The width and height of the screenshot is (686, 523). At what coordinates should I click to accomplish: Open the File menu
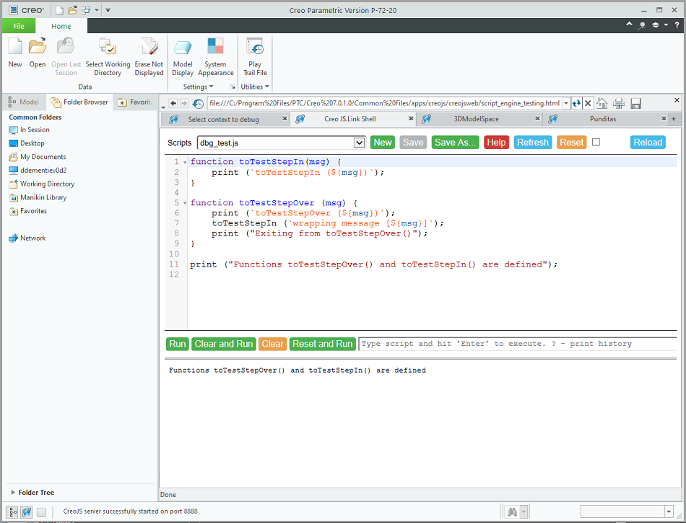click(19, 26)
